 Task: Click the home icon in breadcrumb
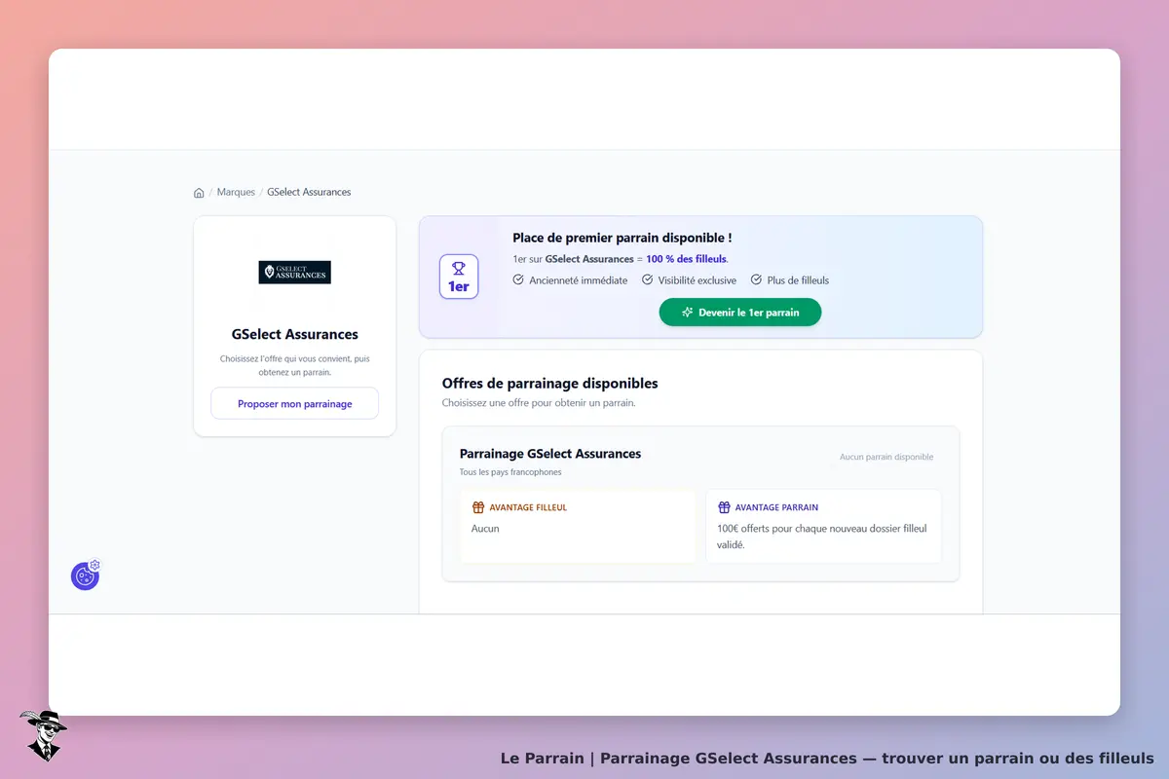click(x=199, y=193)
